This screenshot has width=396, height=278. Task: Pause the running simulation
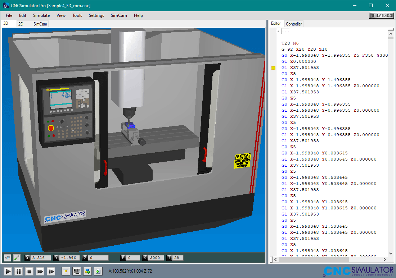pos(18,272)
